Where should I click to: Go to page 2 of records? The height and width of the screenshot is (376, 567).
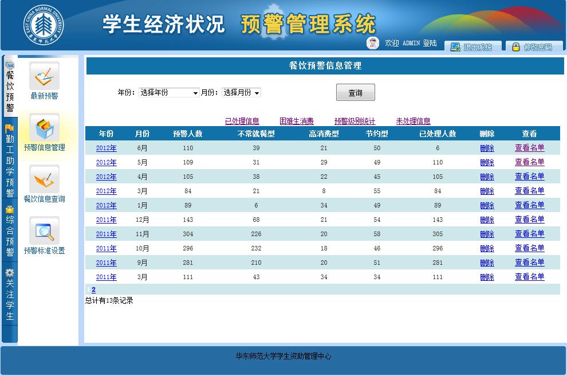click(93, 290)
